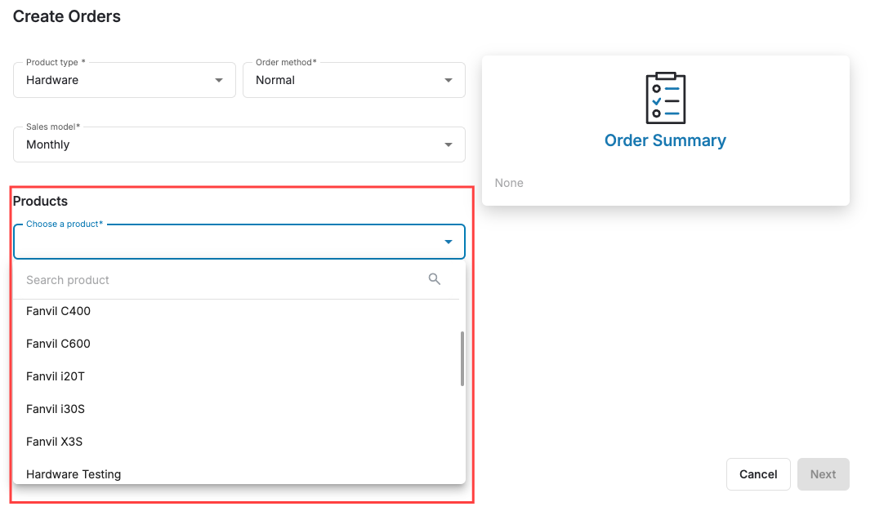
Task: Pick Hardware Testing option
Action: coord(239,473)
